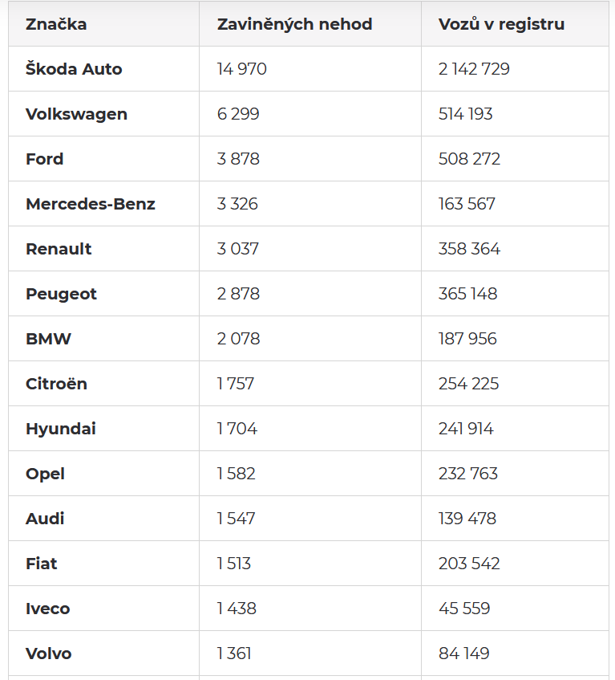Viewport: 615px width, 680px height.
Task: Click Iveco's 45 559 registry count
Action: click(464, 609)
